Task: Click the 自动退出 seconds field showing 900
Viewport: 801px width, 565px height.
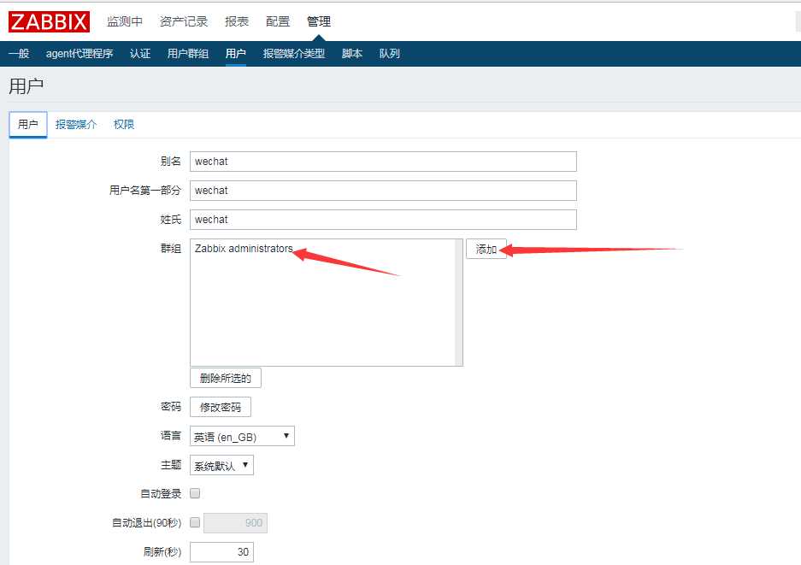Action: click(x=235, y=523)
